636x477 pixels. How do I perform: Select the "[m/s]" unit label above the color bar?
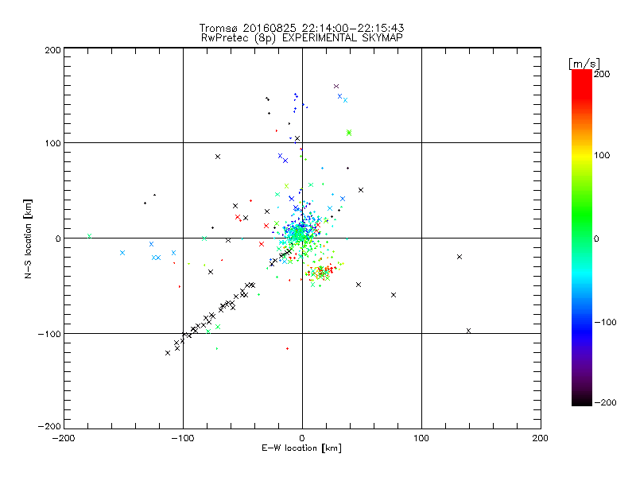584,64
